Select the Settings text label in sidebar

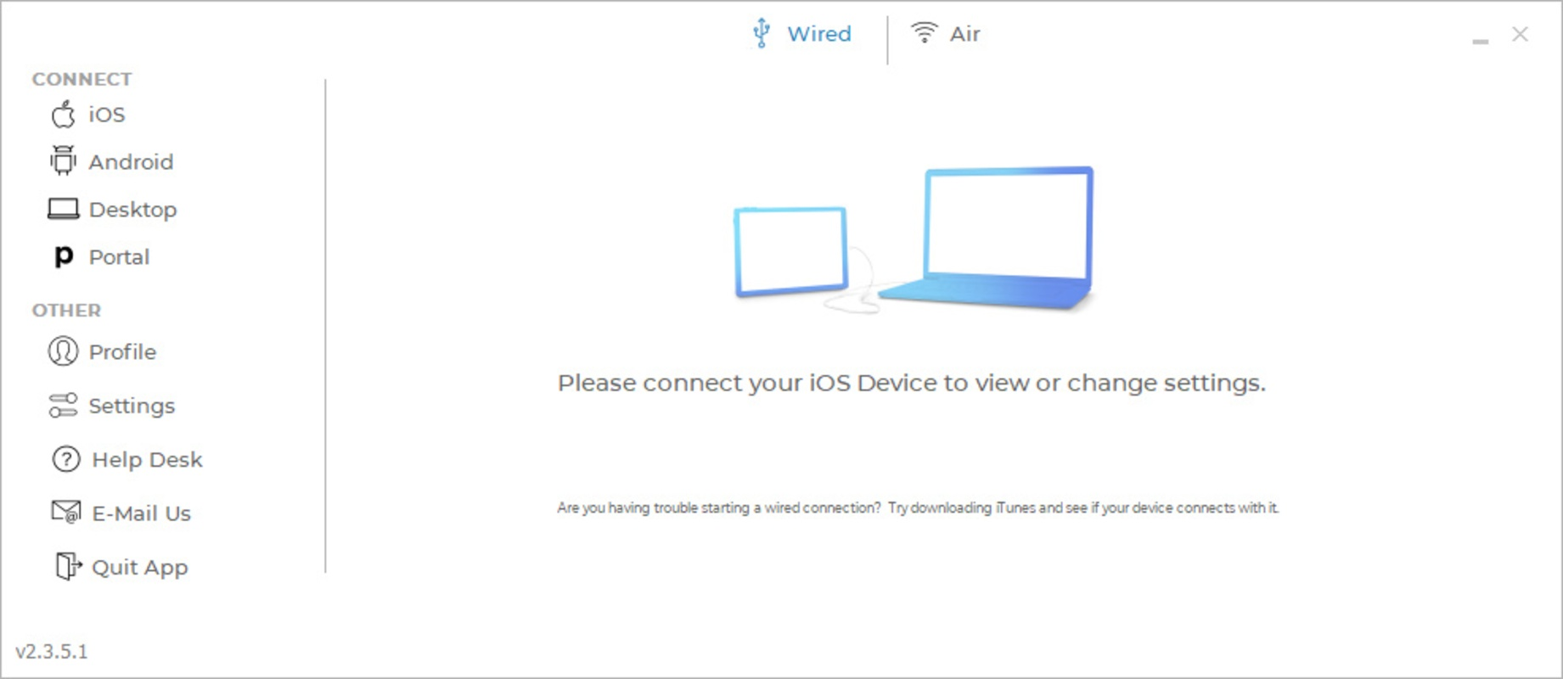[x=132, y=407]
